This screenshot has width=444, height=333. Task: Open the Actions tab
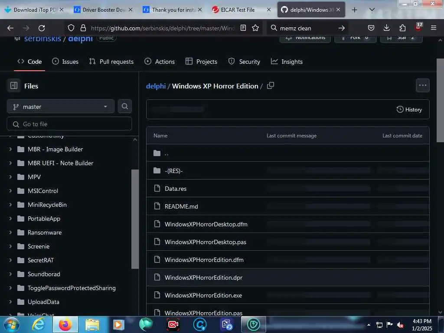tap(160, 62)
